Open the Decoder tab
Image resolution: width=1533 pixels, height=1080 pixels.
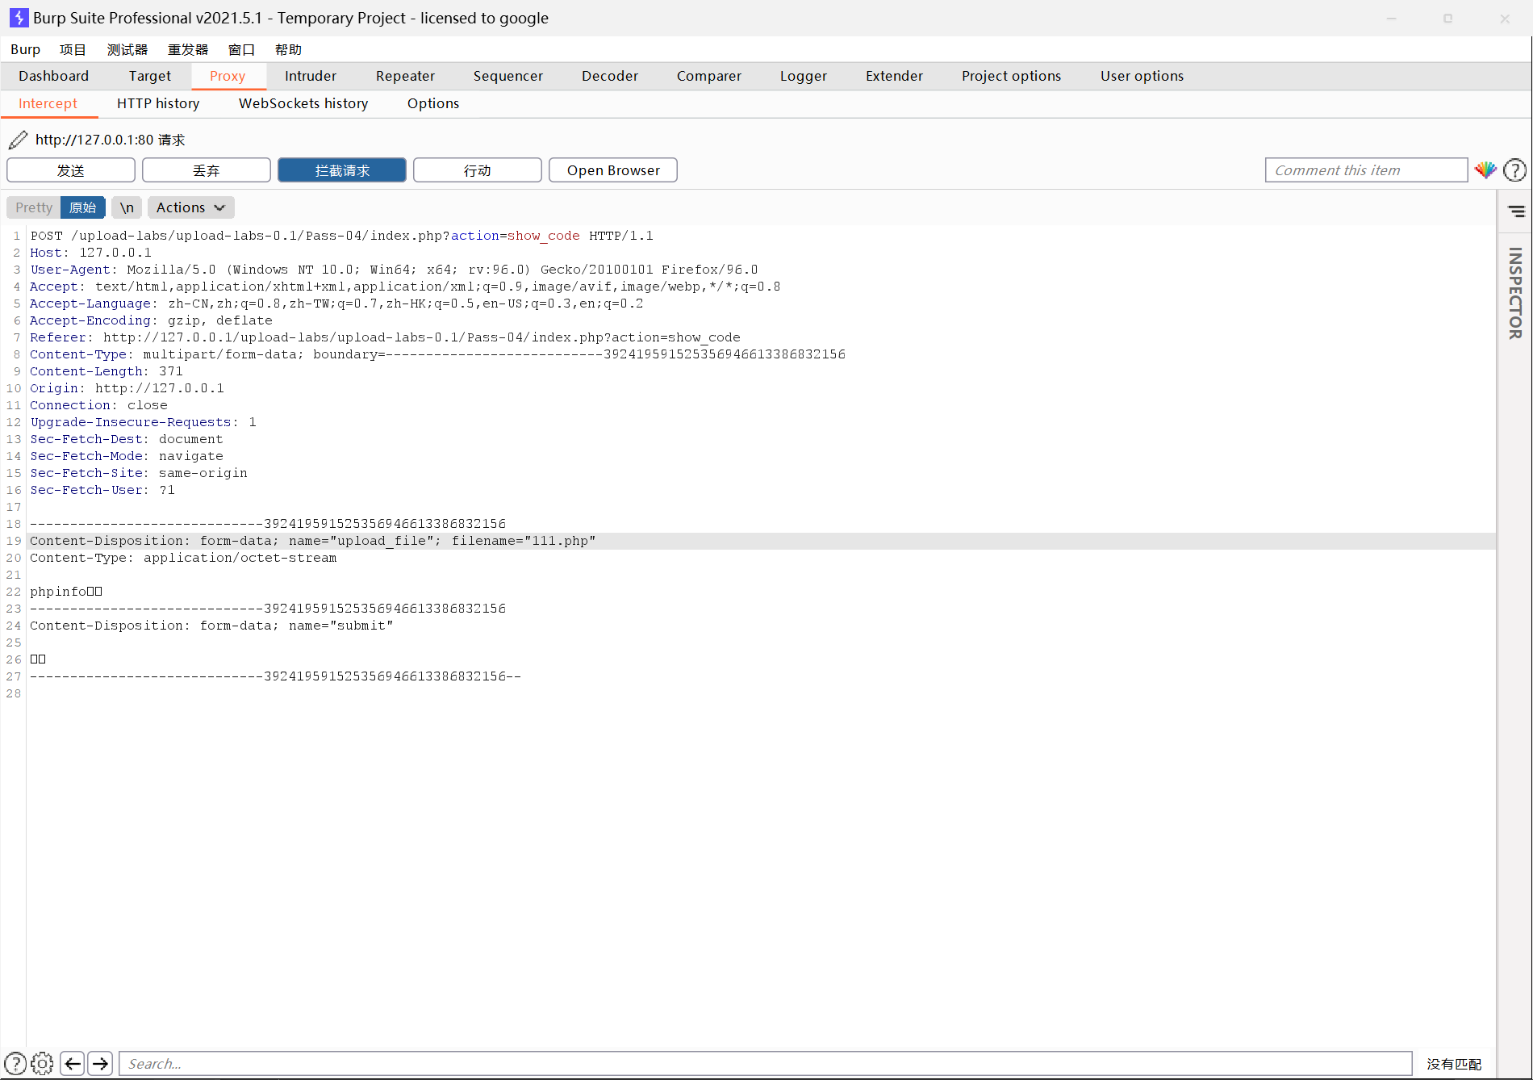coord(610,76)
